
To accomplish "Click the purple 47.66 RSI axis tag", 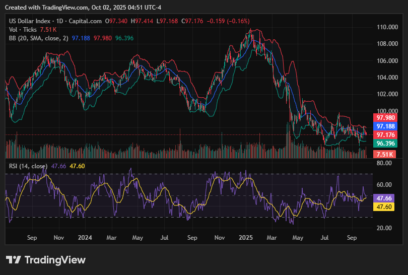I will (384, 198).
